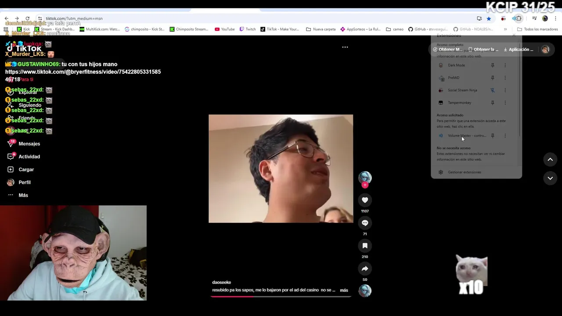Close the Extensiones popup
This screenshot has width=562, height=316.
coord(514,36)
